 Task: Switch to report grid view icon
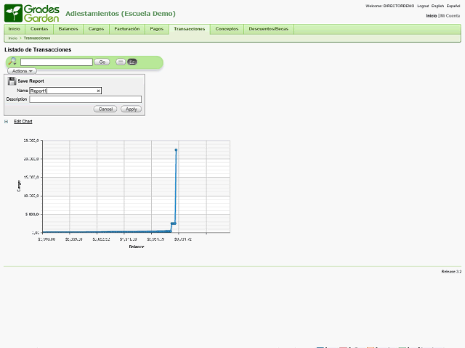point(121,62)
